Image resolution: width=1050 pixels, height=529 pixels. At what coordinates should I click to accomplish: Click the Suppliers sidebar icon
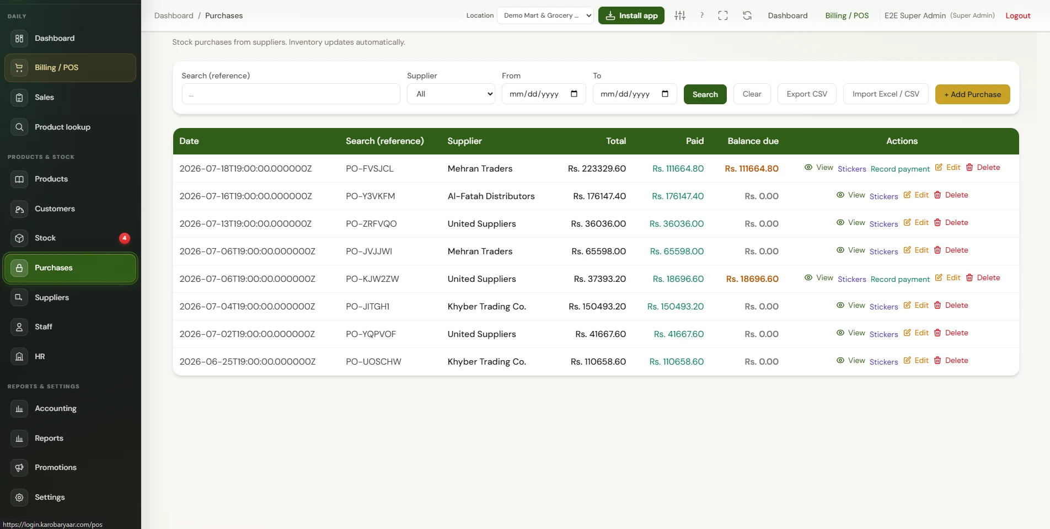point(19,297)
